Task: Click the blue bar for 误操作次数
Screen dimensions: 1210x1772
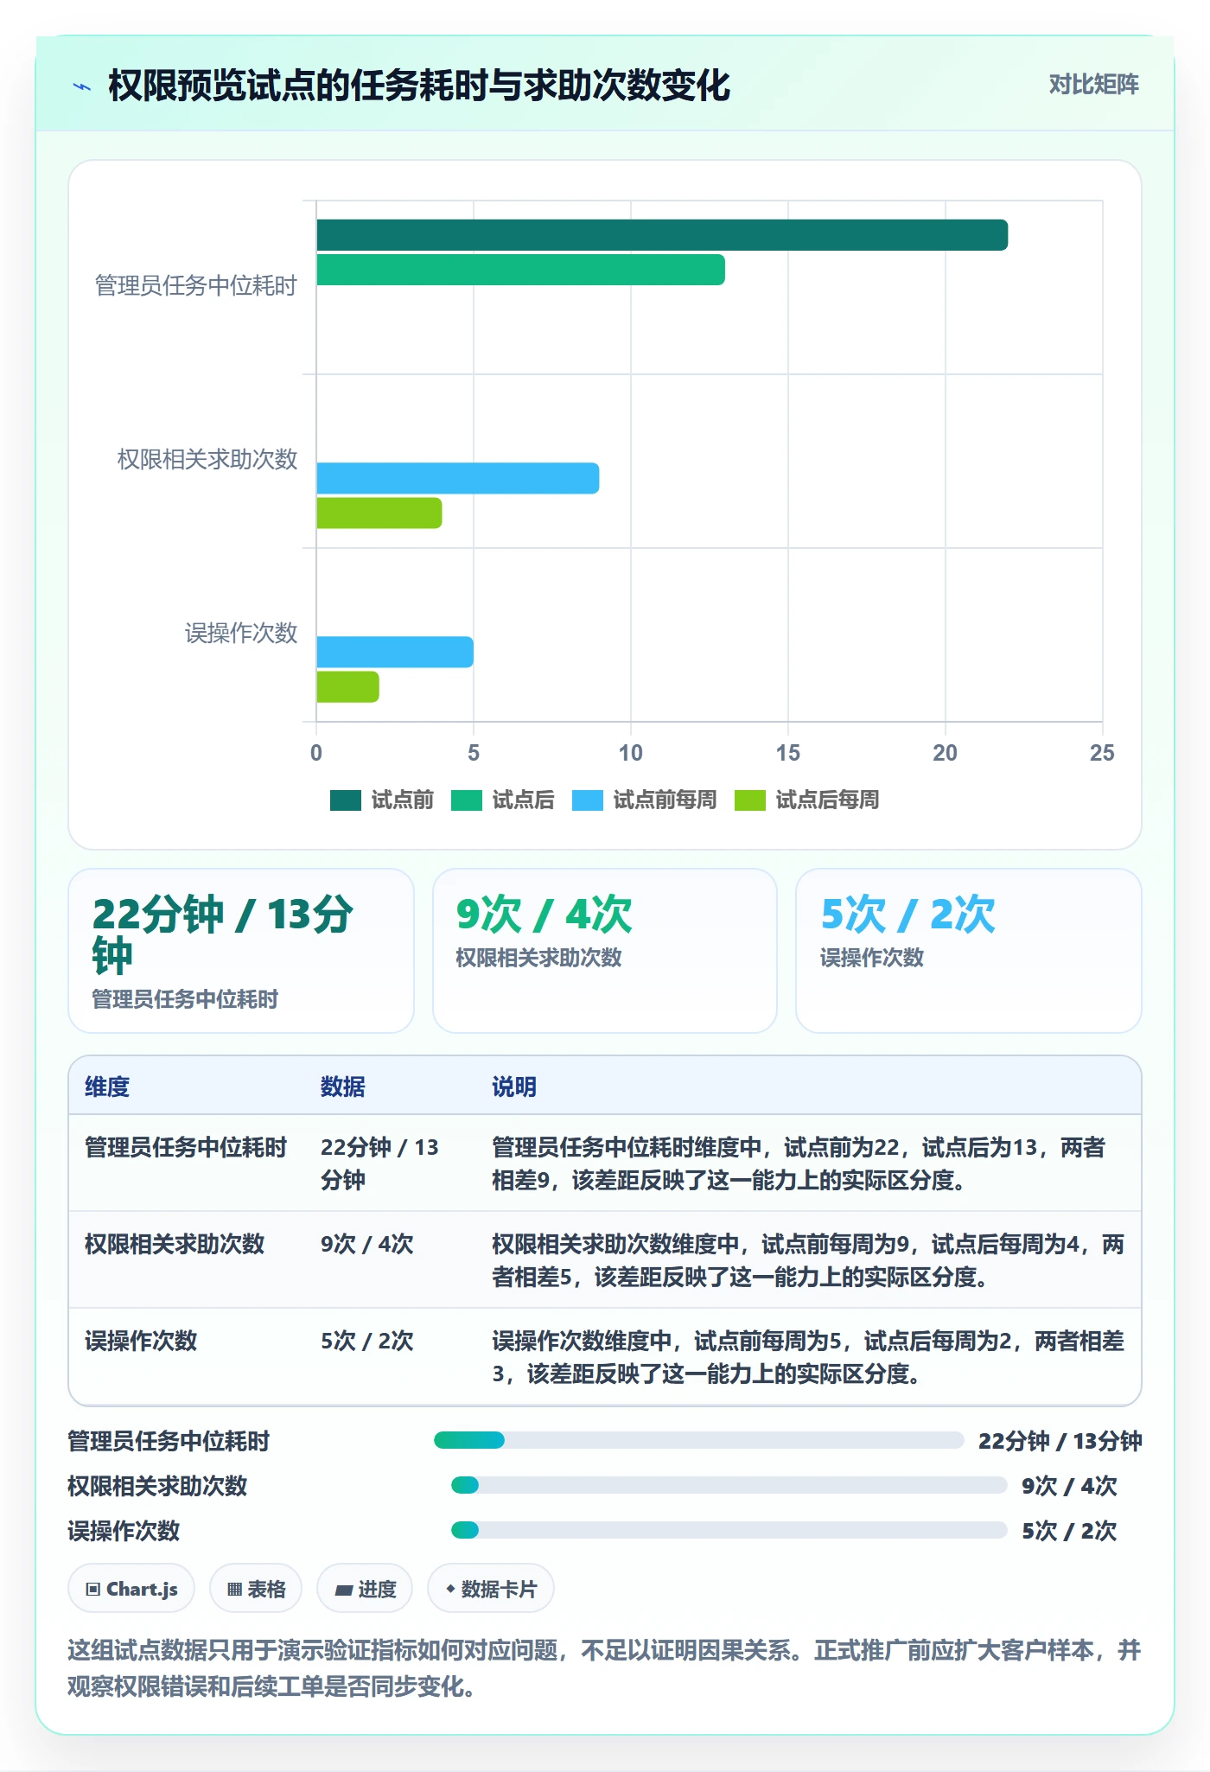Action: coord(395,652)
